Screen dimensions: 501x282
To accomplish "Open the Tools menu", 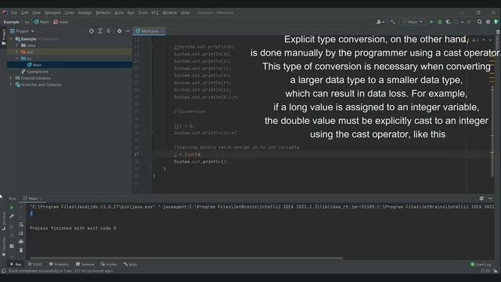I will tap(142, 13).
